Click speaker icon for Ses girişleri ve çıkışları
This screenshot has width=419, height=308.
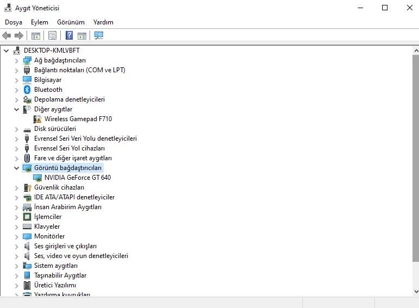(27, 246)
